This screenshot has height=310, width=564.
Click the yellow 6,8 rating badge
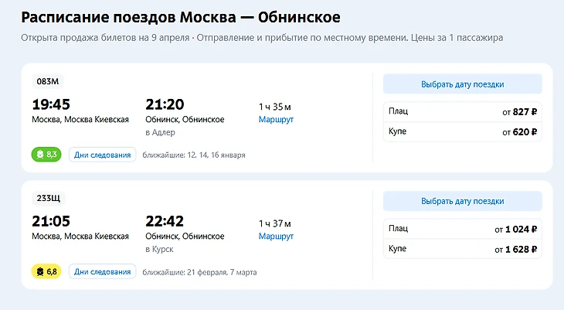[46, 271]
